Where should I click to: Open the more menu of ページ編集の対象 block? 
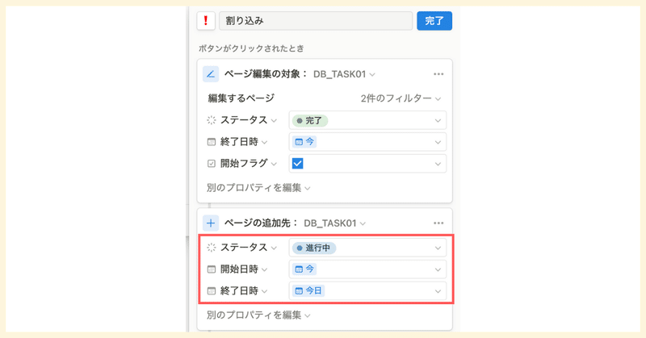[x=438, y=74]
